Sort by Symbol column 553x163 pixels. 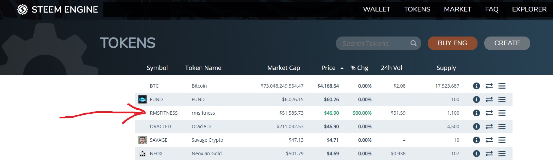point(157,68)
